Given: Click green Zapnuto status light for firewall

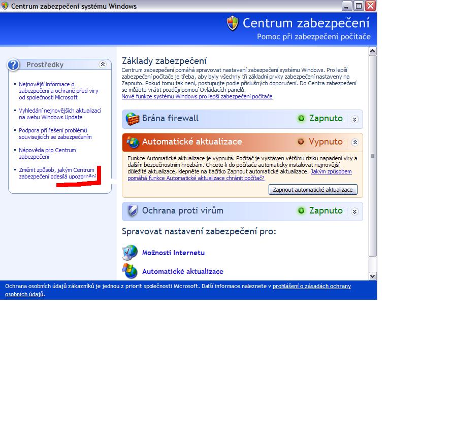Looking at the screenshot, I should pos(301,118).
